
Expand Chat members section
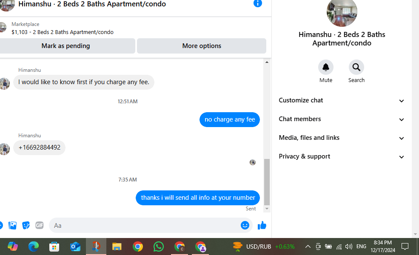point(342,119)
